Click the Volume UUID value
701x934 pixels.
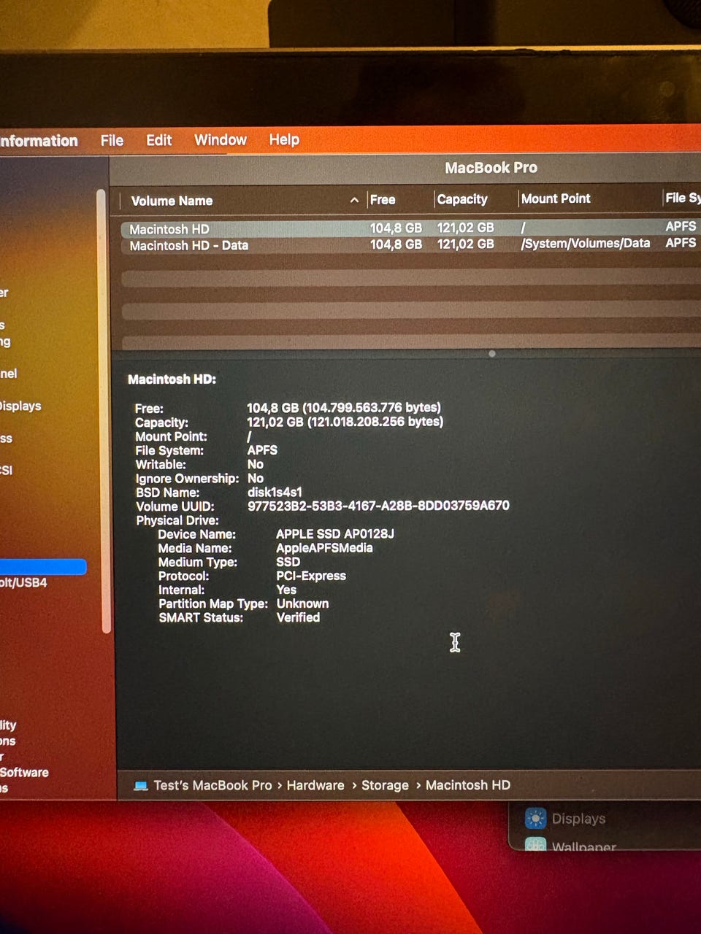point(378,505)
